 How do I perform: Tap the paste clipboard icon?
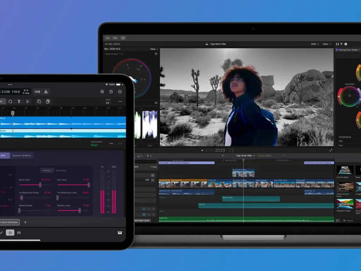pos(48,101)
